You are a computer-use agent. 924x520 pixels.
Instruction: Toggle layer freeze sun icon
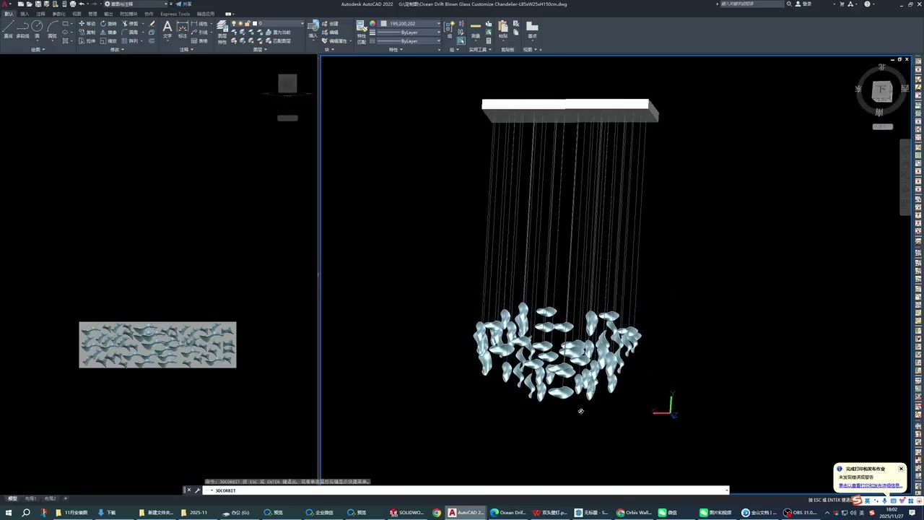coord(240,24)
